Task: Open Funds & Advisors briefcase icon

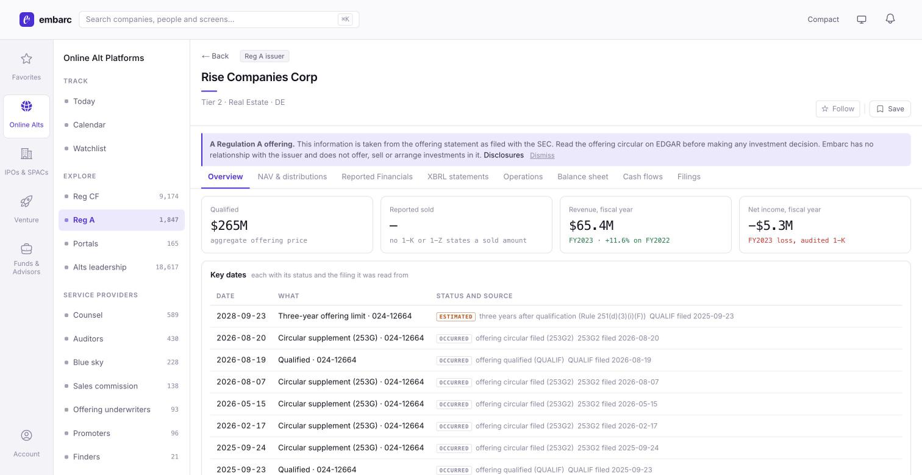Action: pos(26,249)
